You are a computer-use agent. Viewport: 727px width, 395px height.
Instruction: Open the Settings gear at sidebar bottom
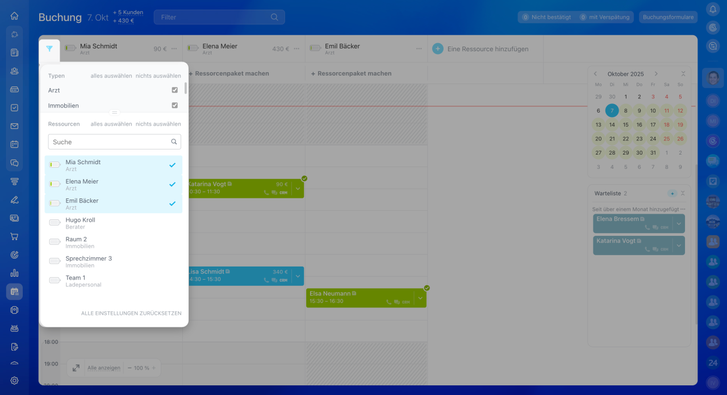(x=14, y=381)
